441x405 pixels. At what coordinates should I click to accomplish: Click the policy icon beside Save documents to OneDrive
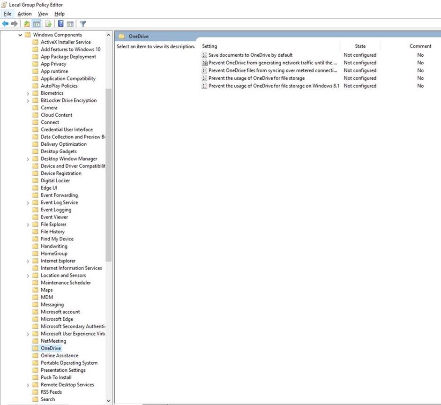tap(204, 55)
